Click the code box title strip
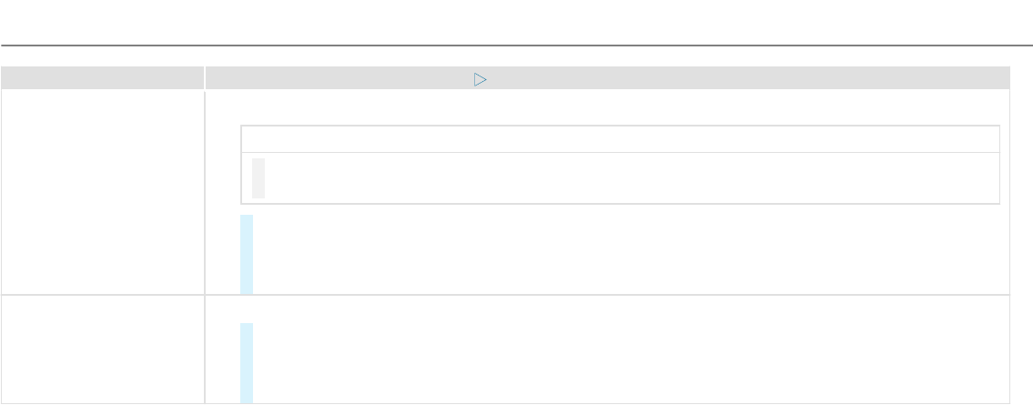This screenshot has height=405, width=1033. (619, 139)
